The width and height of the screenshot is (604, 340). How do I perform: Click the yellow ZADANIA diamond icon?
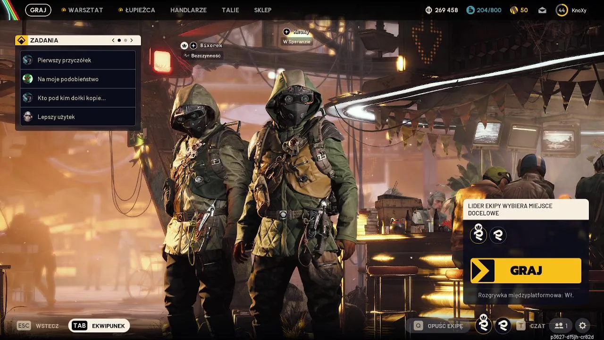pos(21,41)
